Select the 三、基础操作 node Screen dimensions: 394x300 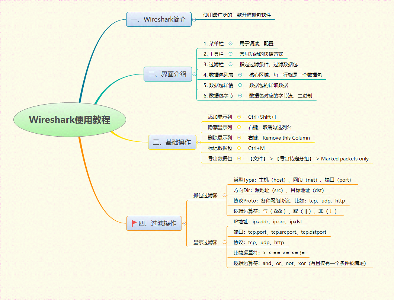172,142
